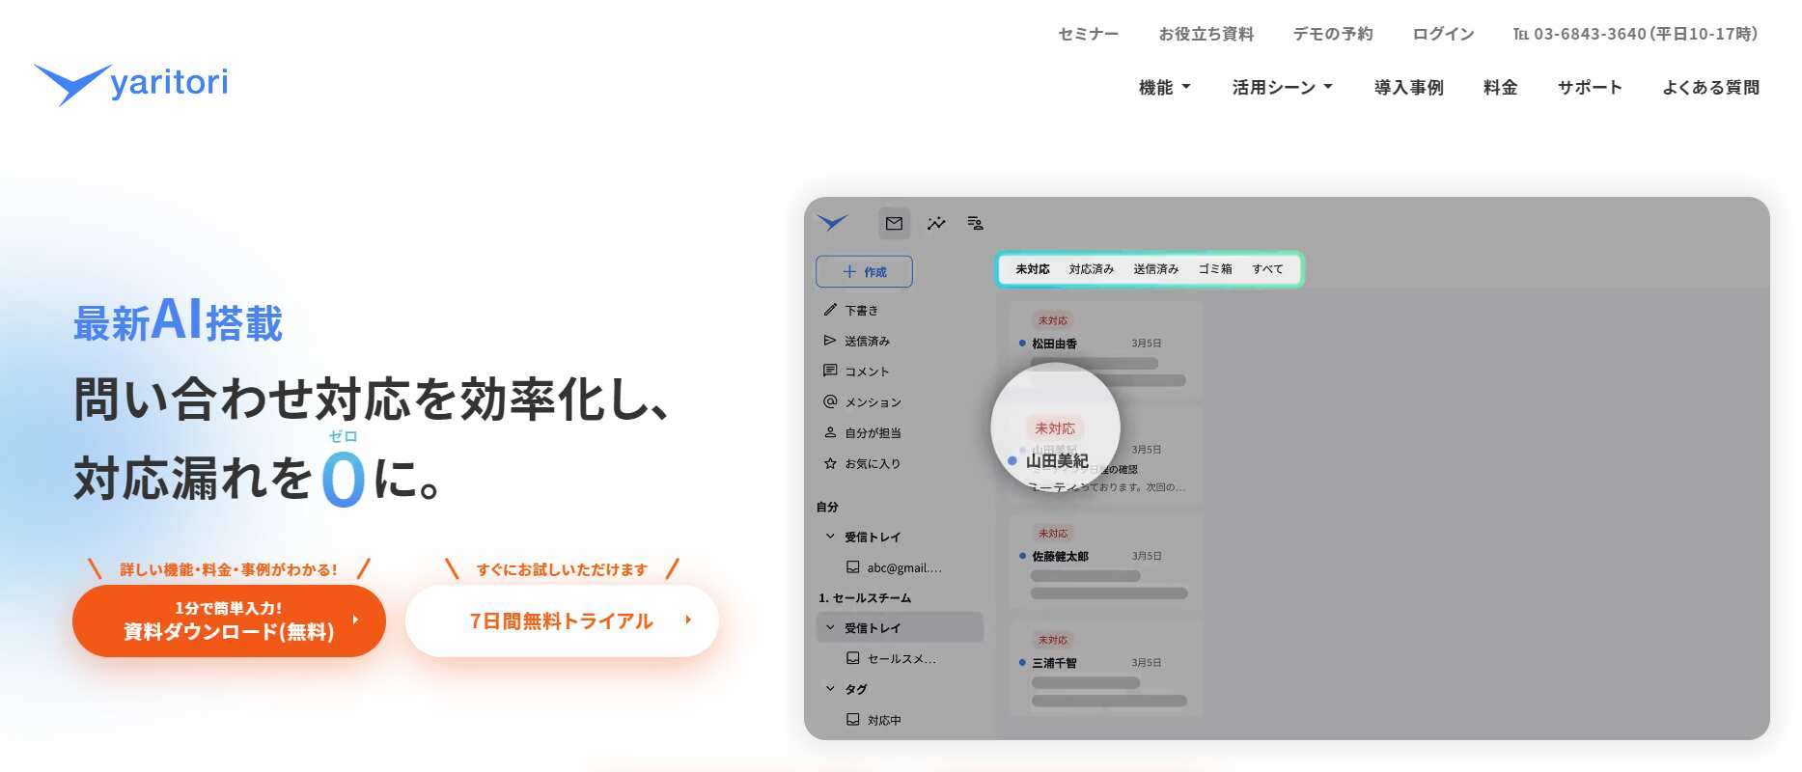Select the 三浦千智 message card

click(1106, 668)
